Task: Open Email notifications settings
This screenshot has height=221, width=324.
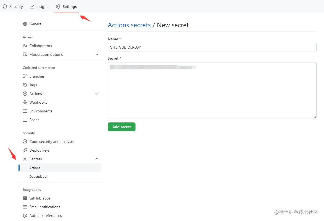Action: pos(61,207)
